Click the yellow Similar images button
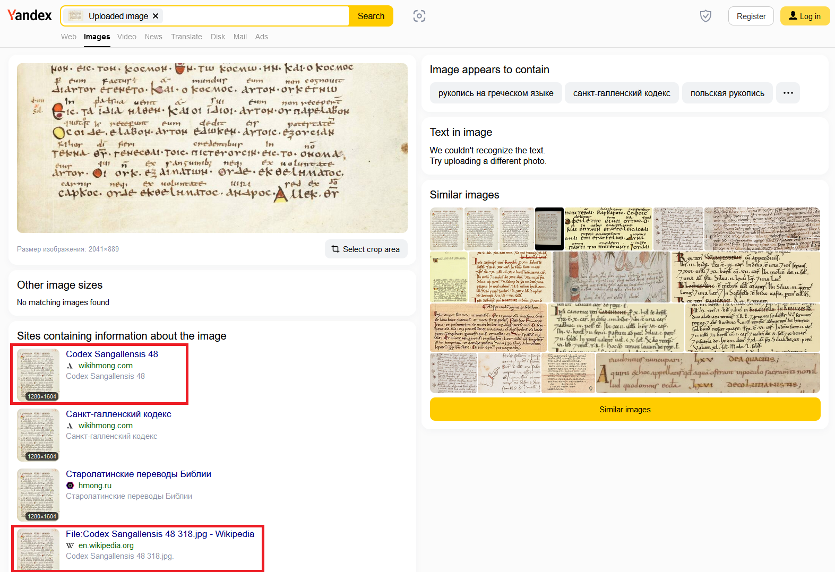 coord(625,409)
